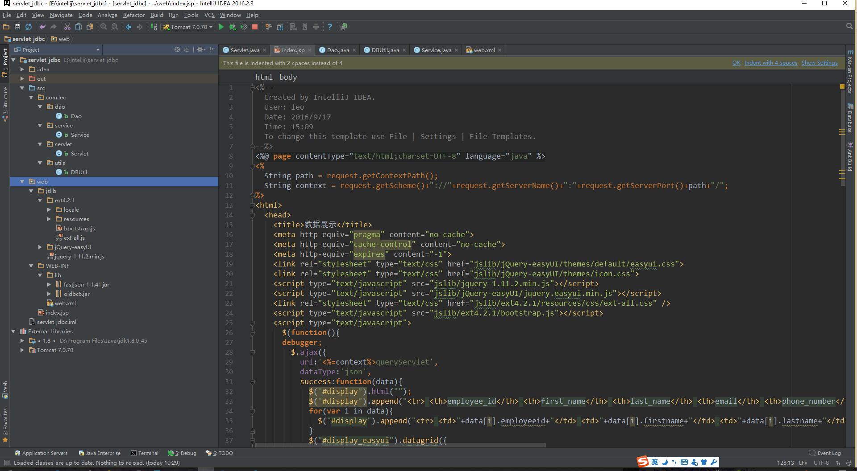Image resolution: width=857 pixels, height=471 pixels.
Task: Click the Save All toolbar icon
Action: [17, 27]
